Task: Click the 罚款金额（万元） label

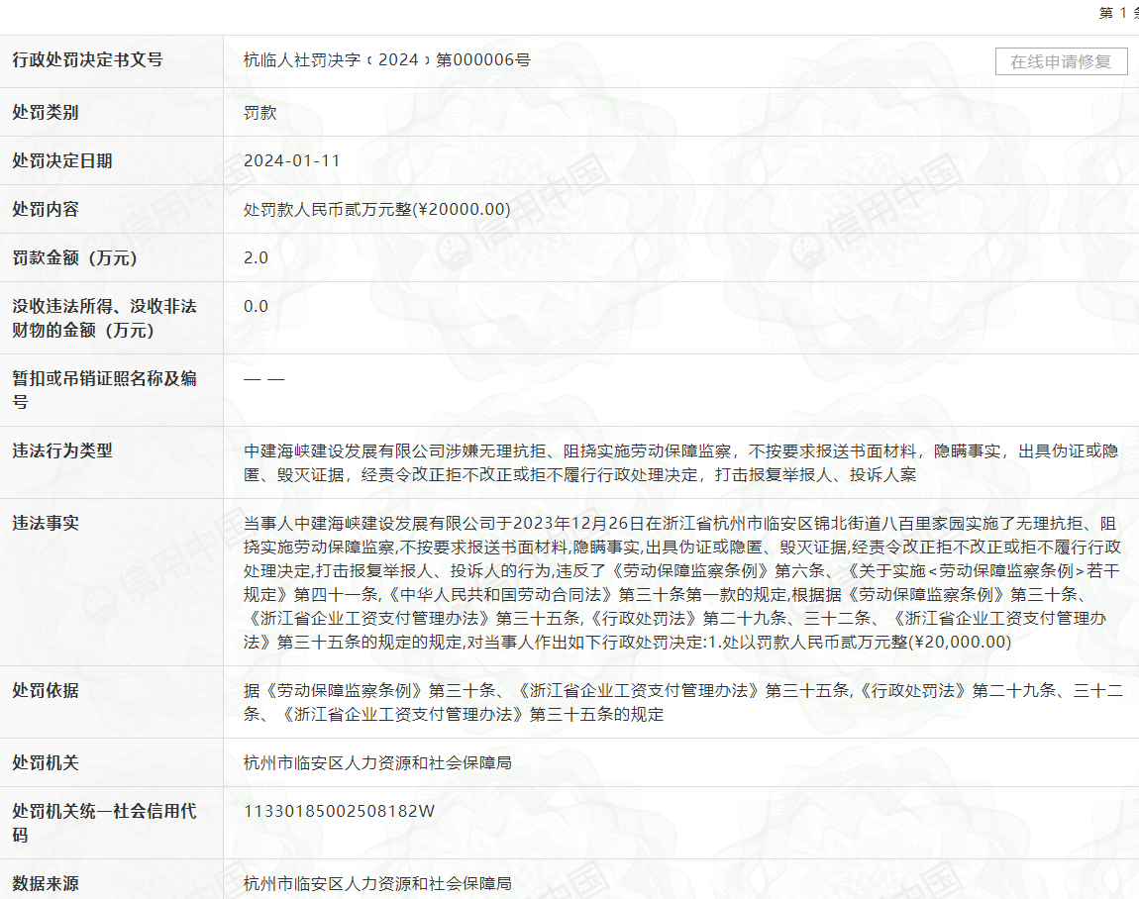Action: pyautogui.click(x=74, y=257)
